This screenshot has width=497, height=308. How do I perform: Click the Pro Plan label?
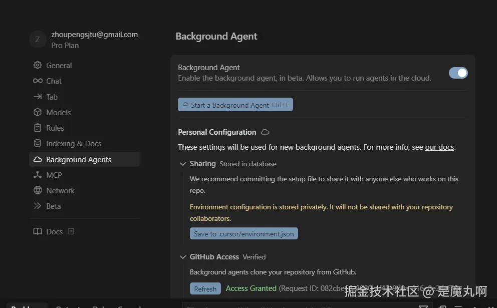point(65,45)
